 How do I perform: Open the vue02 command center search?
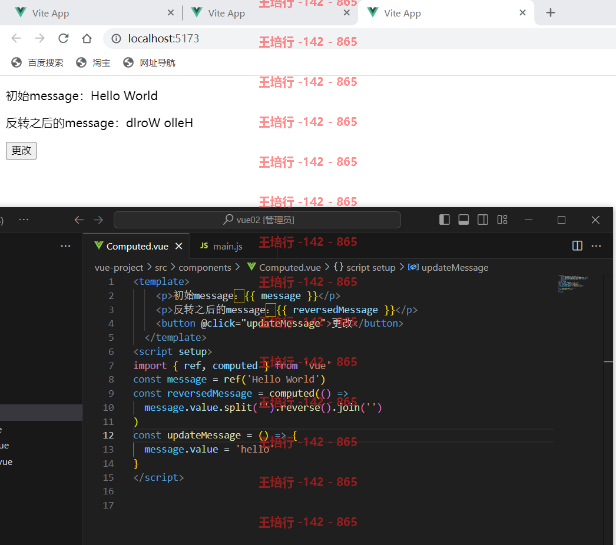[257, 220]
